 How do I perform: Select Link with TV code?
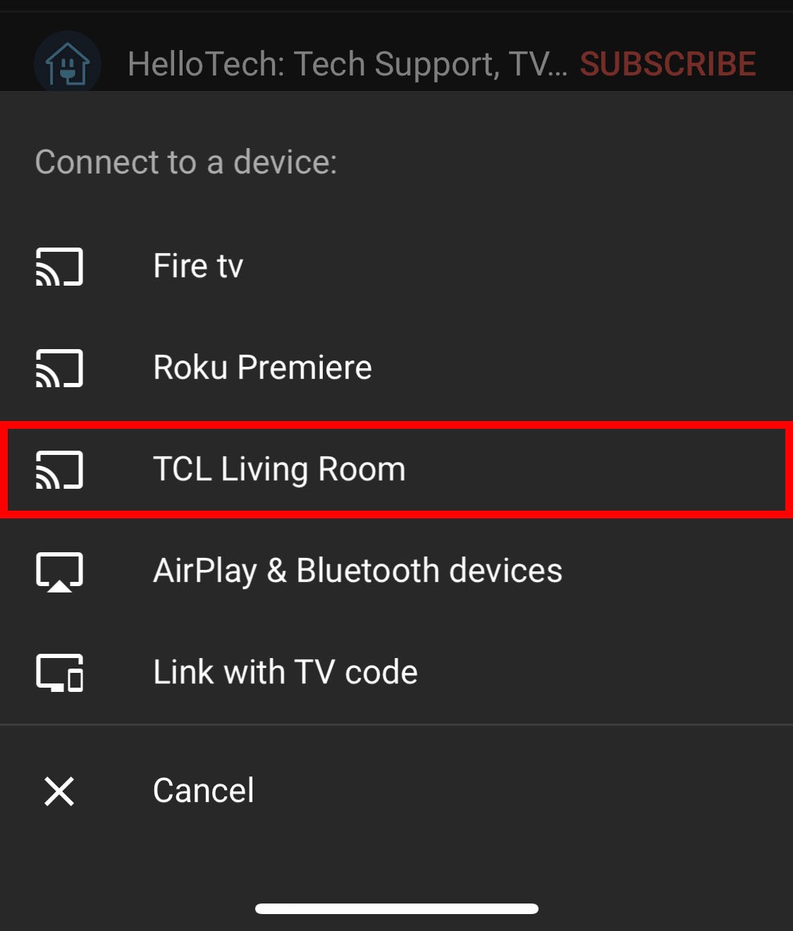[396, 673]
